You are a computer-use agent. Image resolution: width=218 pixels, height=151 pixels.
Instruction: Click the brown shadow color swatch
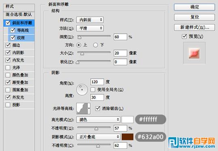click(x=127, y=137)
